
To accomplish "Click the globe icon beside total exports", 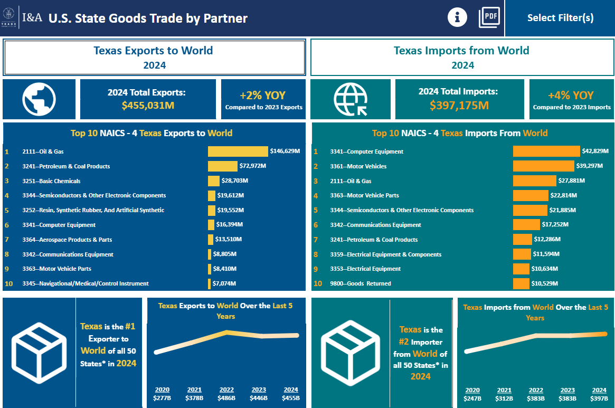I will 39,99.
